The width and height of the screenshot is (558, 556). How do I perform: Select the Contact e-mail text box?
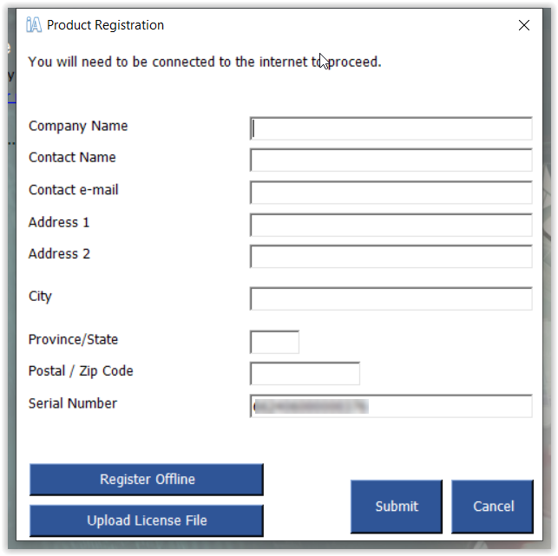391,193
